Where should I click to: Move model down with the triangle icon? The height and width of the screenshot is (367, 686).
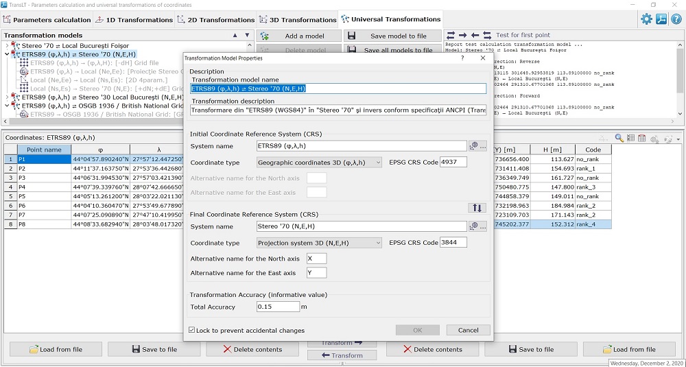[x=247, y=35]
